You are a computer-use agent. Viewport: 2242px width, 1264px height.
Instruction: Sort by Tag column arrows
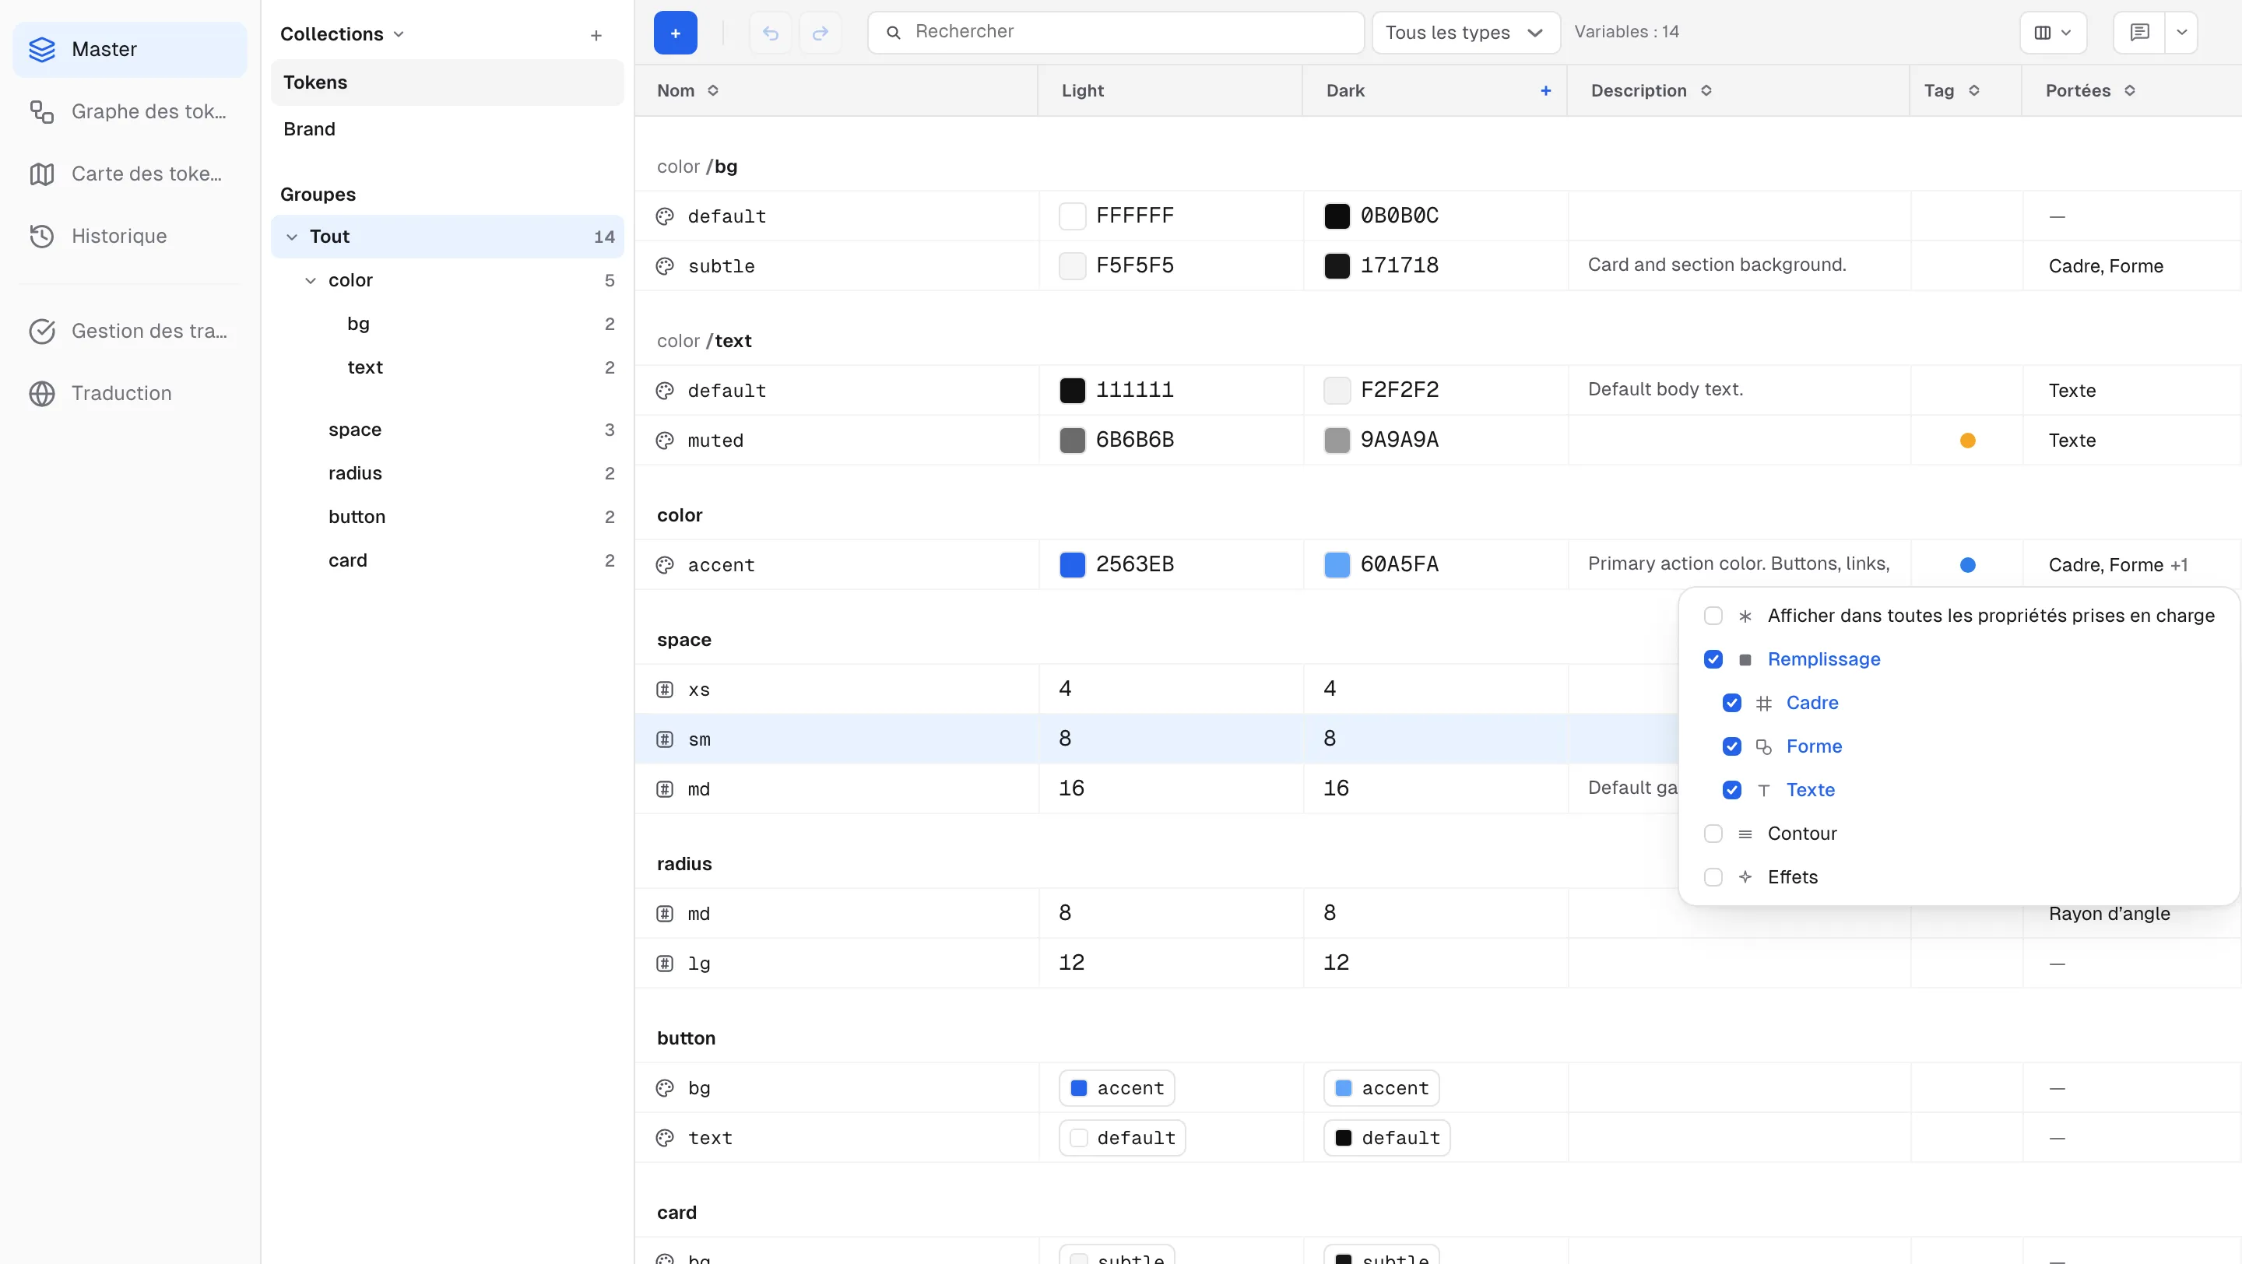1974,90
